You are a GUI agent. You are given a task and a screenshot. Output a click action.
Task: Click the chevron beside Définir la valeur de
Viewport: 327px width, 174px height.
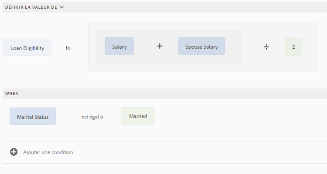click(62, 7)
